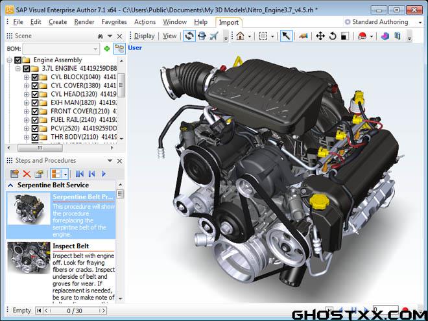This screenshot has height=321, width=428.
Task: Toggle the hierarchy tree view icon beside BOM
Action: point(119,49)
